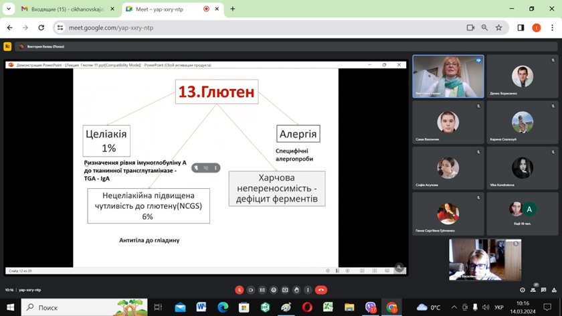This screenshot has width=562, height=316.
Task: Raise hand using the hand icon
Action: 296,290
